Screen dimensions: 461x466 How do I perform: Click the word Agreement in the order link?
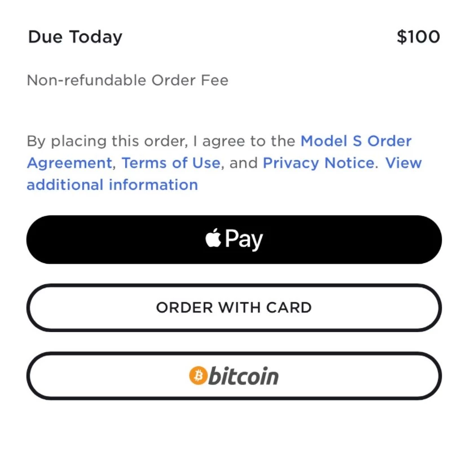pyautogui.click(x=69, y=163)
